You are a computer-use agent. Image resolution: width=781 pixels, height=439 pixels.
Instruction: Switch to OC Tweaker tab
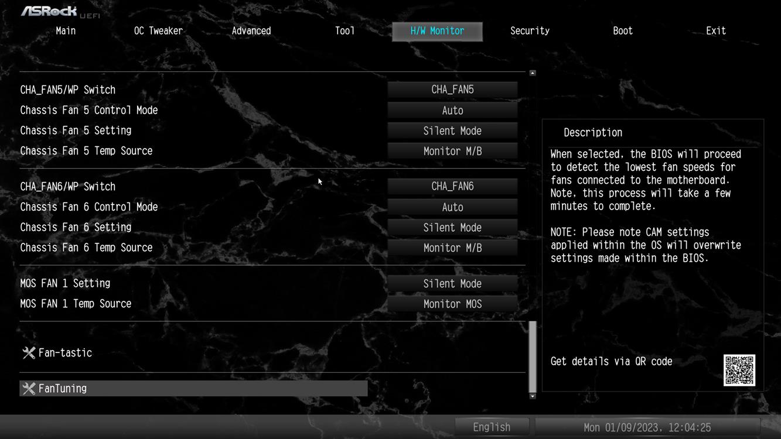point(158,31)
